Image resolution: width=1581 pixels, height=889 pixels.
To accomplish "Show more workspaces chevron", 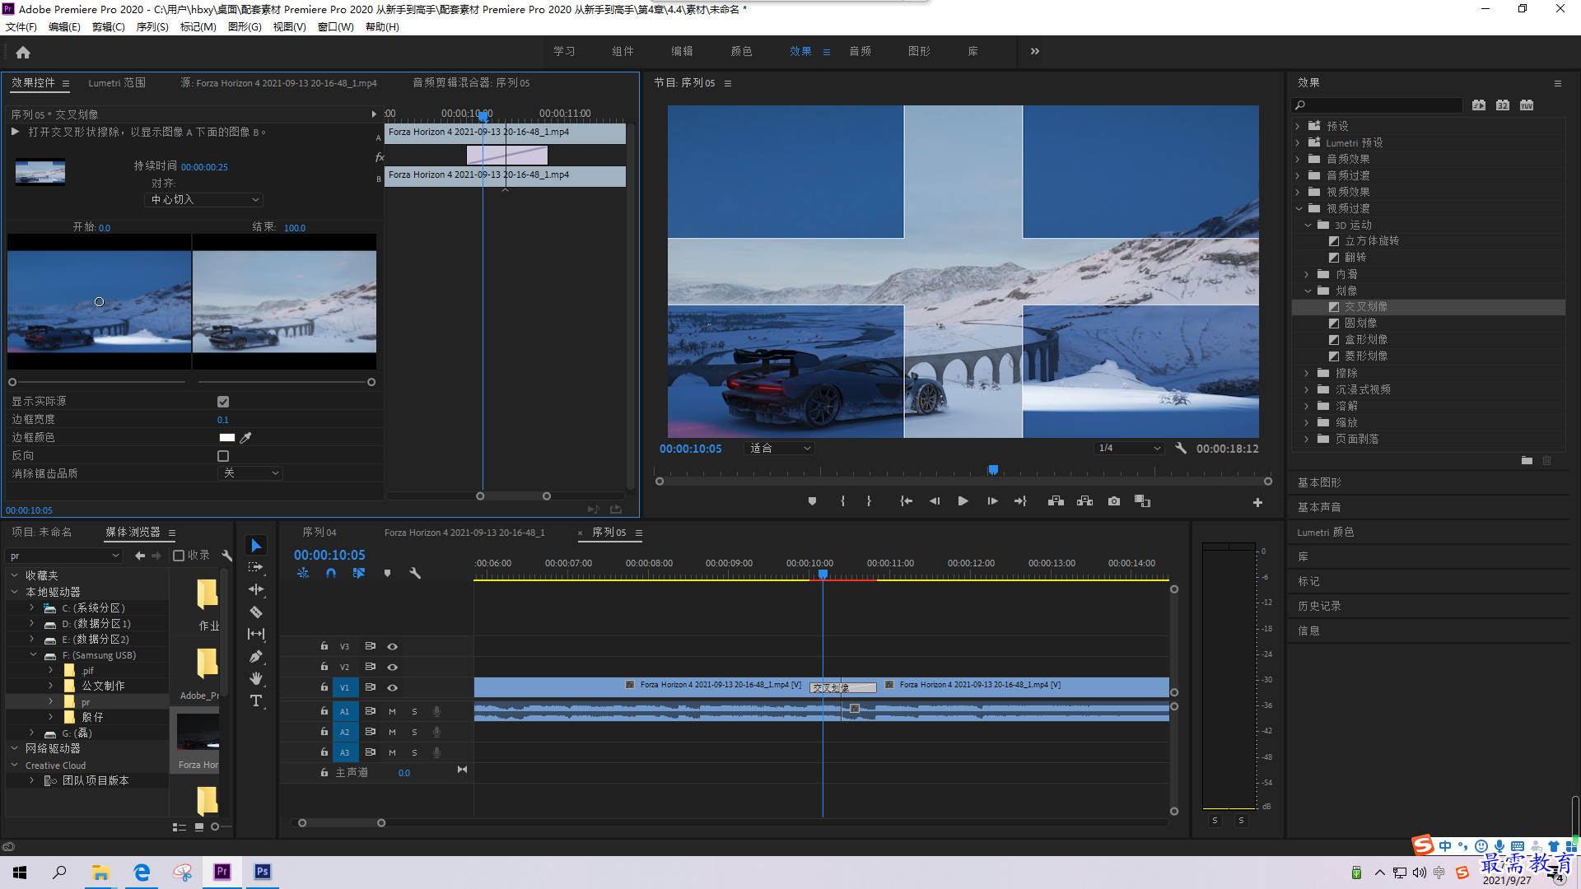I will pos(1035,51).
